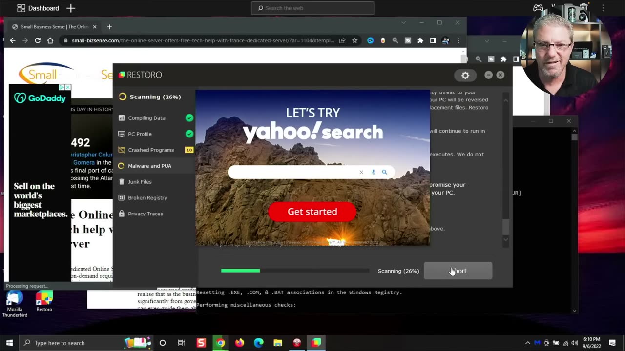The width and height of the screenshot is (625, 351).
Task: Open Restoro from taskbar
Action: point(316,343)
